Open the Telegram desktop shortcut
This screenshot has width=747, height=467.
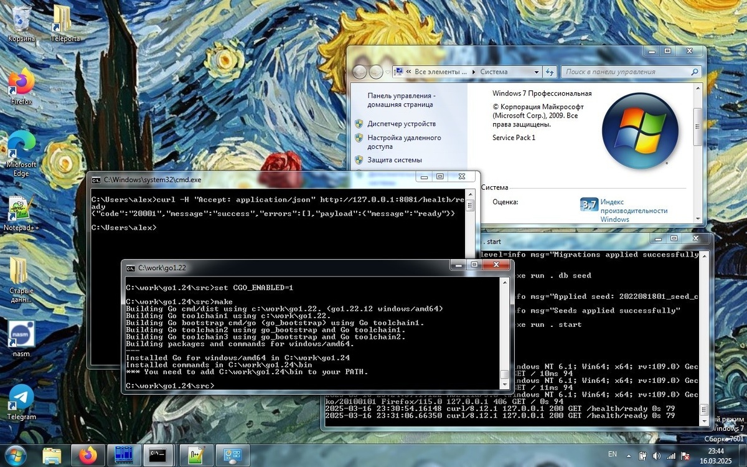point(21,403)
